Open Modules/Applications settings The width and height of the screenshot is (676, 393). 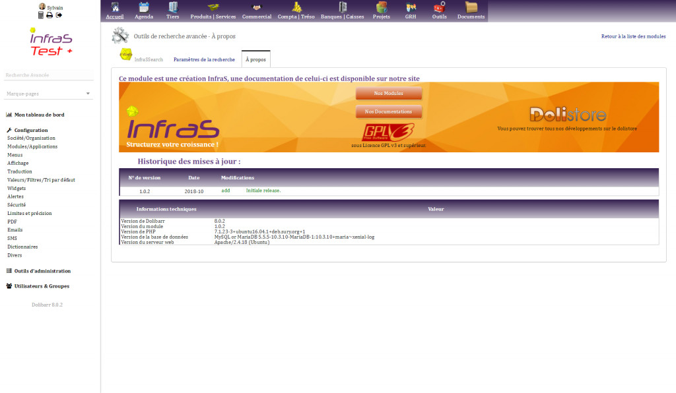32,146
